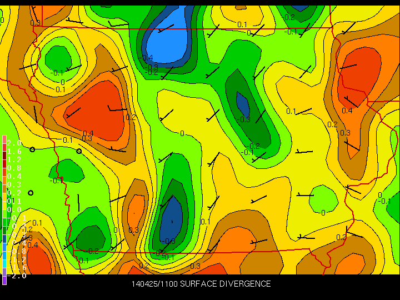400x300 pixels.
Task: Click the dark red legend swatch between 1.6 and 1.2
Action: (x=4, y=156)
